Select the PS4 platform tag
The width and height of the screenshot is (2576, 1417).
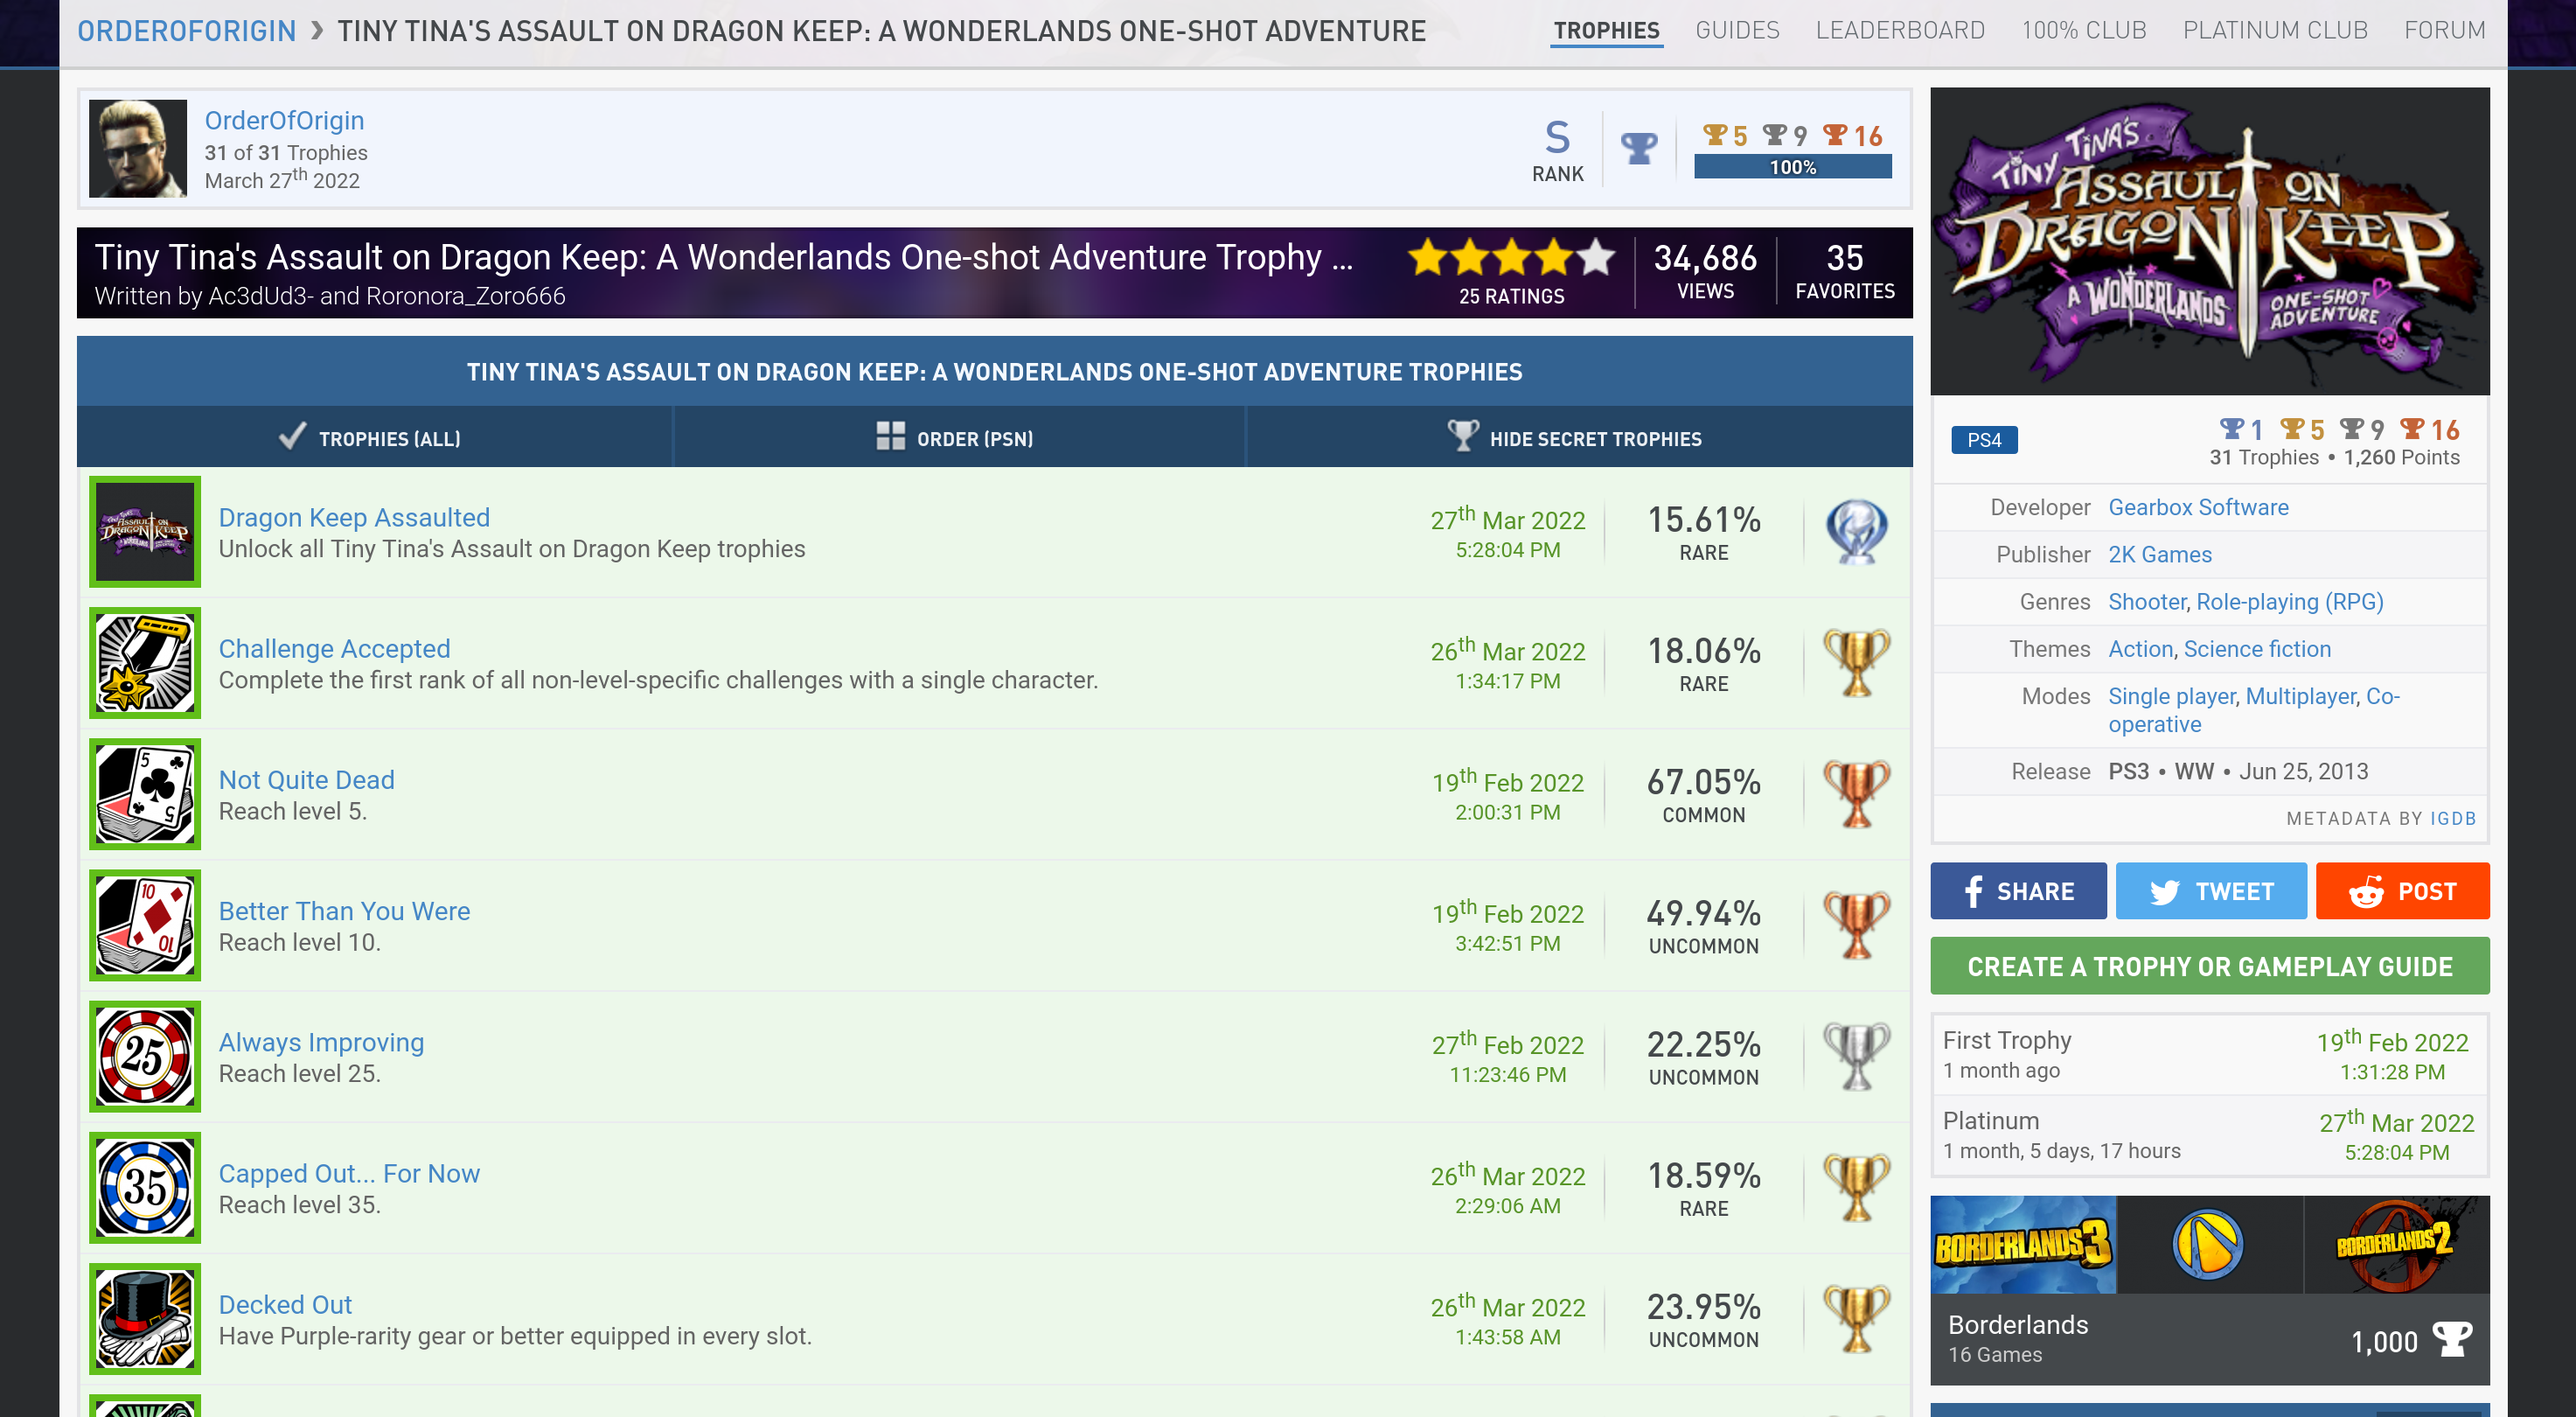(x=1984, y=440)
